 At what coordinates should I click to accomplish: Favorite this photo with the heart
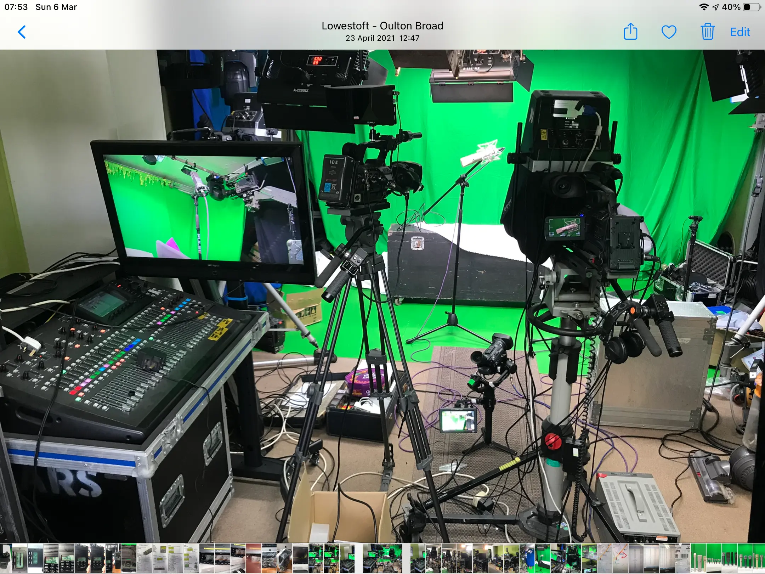[x=669, y=32]
